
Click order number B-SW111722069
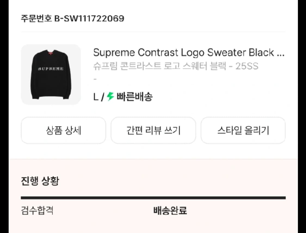(x=72, y=18)
